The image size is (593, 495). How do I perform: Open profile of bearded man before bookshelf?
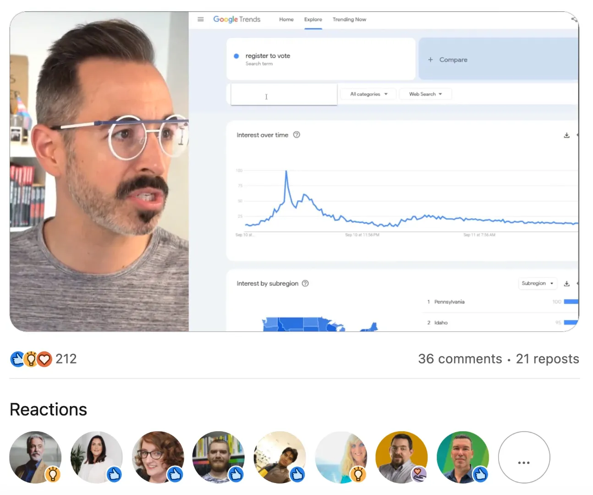pos(219,457)
